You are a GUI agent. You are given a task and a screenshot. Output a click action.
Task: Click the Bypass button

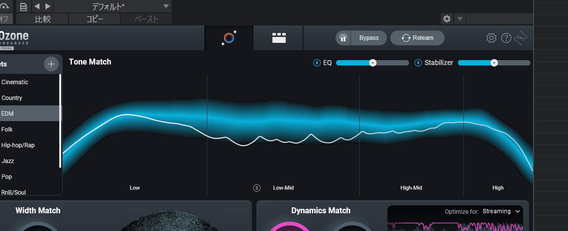pos(369,38)
